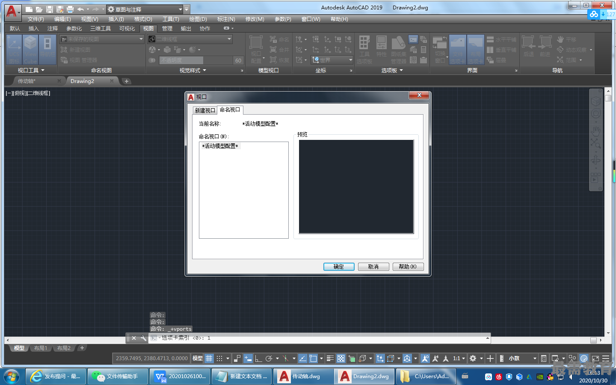The height and width of the screenshot is (385, 616).
Task: Open the unsaved view dropdown 未保存的视图
Action: (102, 39)
